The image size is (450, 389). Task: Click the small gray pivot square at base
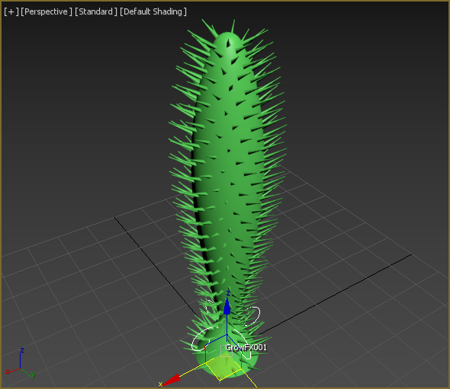click(x=227, y=351)
